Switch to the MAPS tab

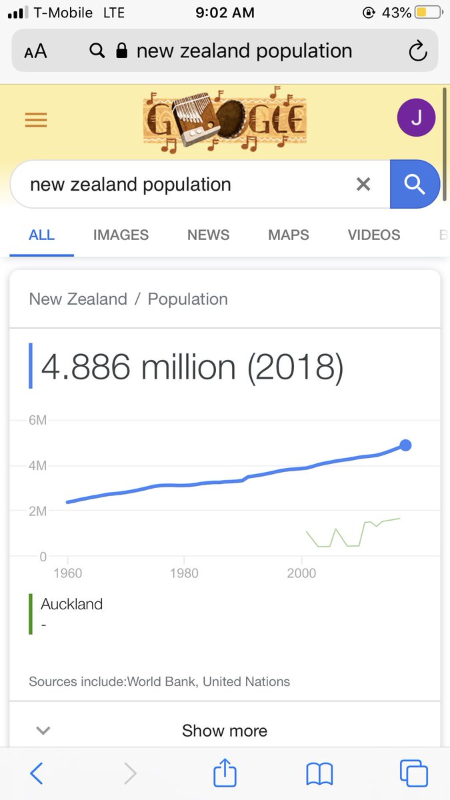click(289, 235)
